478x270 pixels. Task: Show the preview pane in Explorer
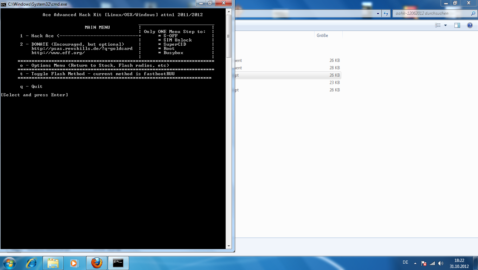coord(457,25)
